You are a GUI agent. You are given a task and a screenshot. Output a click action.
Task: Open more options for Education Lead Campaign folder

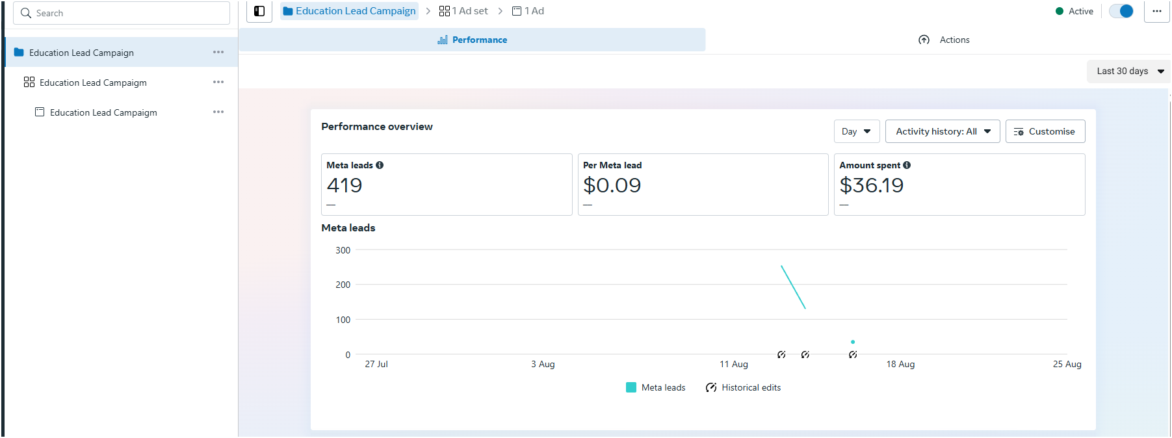click(218, 52)
